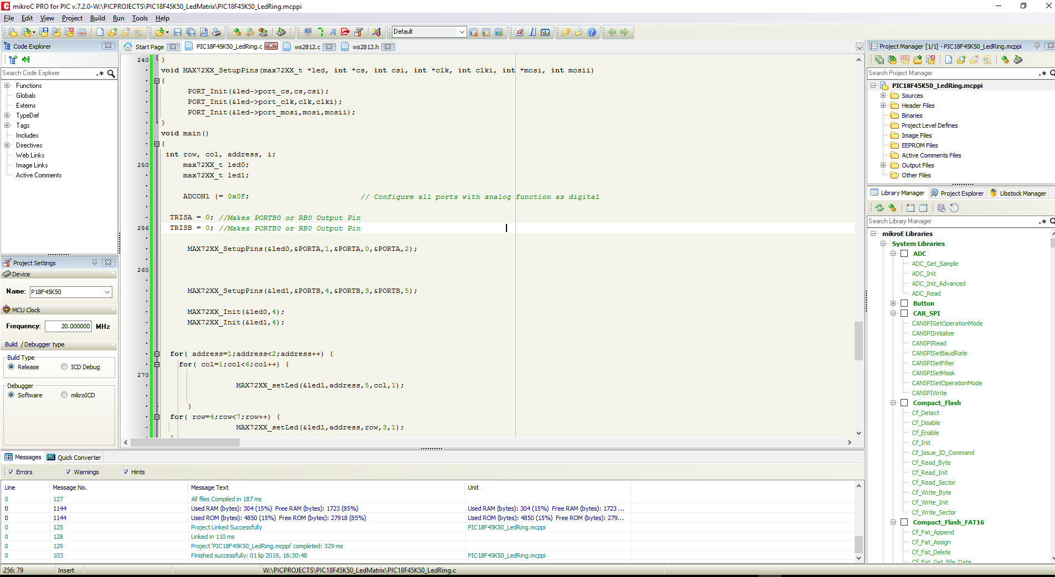Expand the Directives node in Code Explorer
The image size is (1055, 577).
click(7, 145)
